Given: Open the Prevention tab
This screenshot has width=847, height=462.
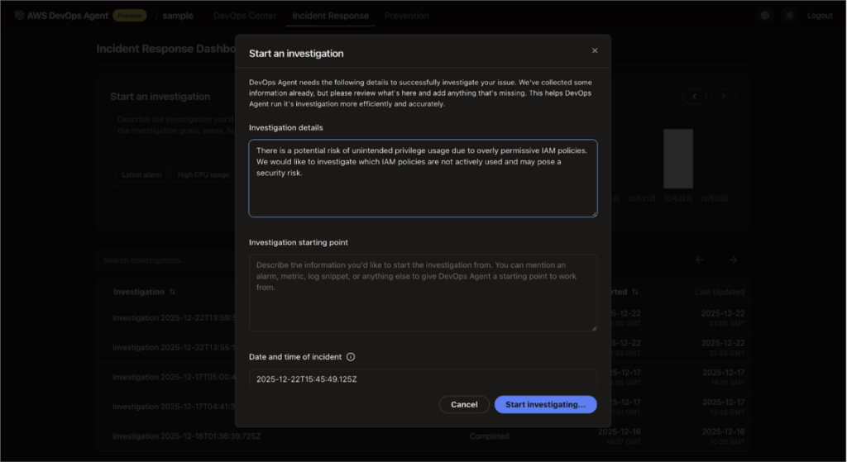Looking at the screenshot, I should tap(406, 16).
